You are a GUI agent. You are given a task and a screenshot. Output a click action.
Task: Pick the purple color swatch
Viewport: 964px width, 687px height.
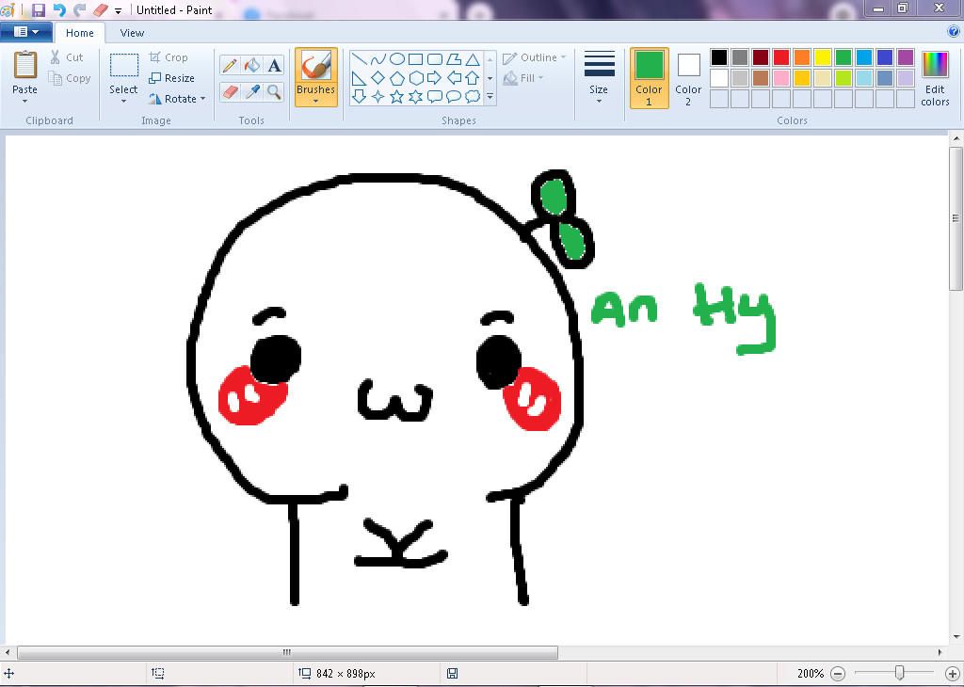[x=906, y=57]
